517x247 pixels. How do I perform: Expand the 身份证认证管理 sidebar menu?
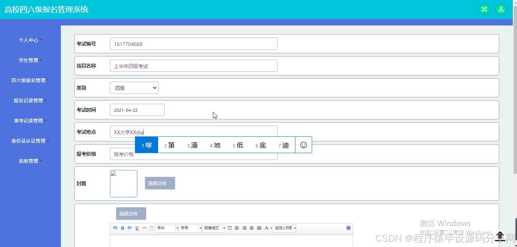point(30,141)
